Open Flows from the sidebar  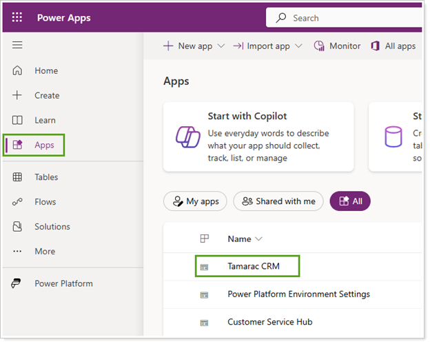[45, 202]
